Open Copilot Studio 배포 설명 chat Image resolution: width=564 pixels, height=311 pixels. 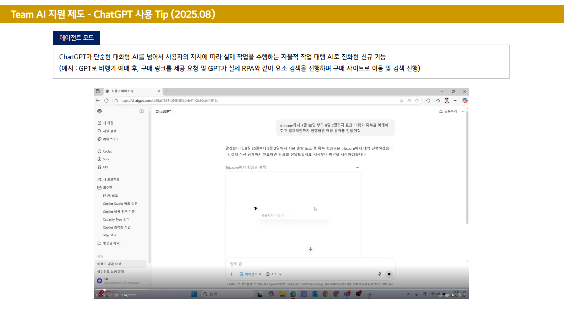point(120,204)
